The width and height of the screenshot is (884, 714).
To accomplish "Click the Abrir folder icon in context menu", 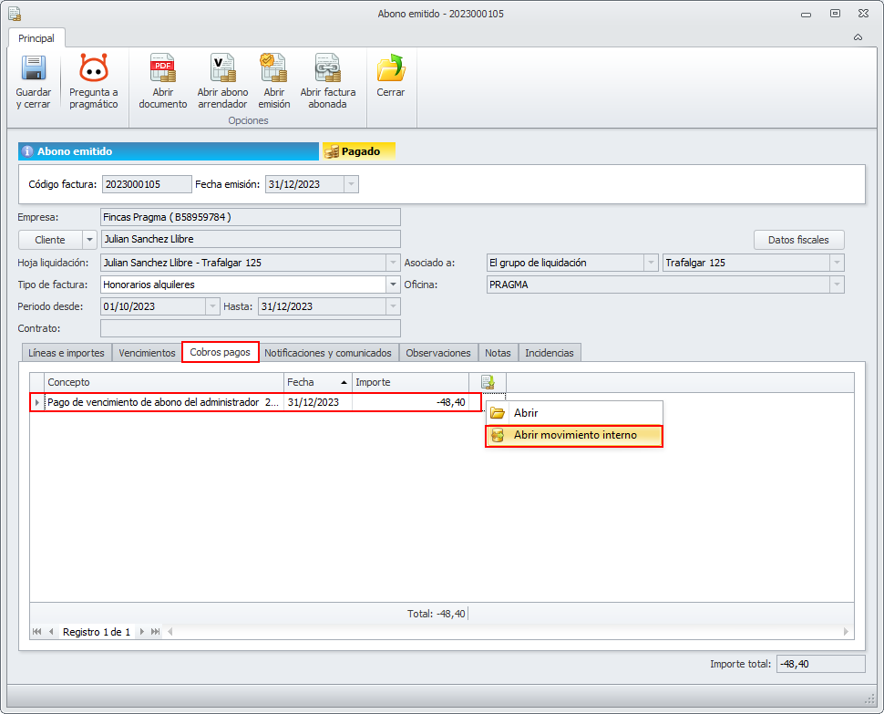I will point(498,413).
